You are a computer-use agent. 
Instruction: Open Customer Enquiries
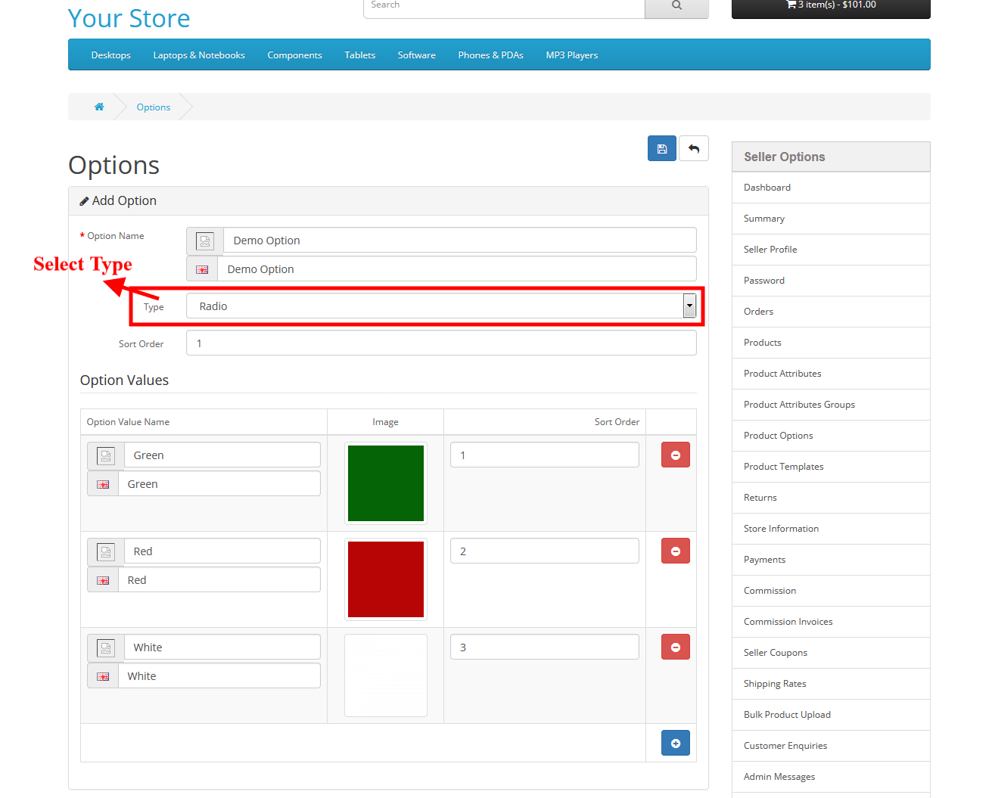pos(831,746)
